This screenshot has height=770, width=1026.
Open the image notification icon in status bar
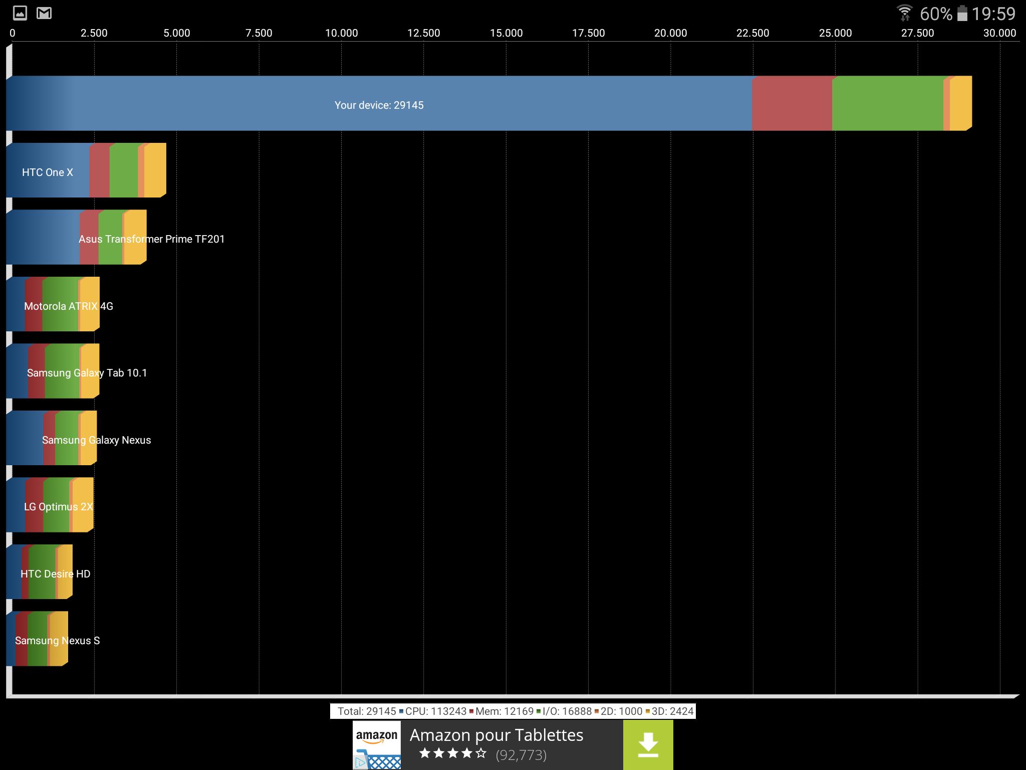pyautogui.click(x=20, y=13)
